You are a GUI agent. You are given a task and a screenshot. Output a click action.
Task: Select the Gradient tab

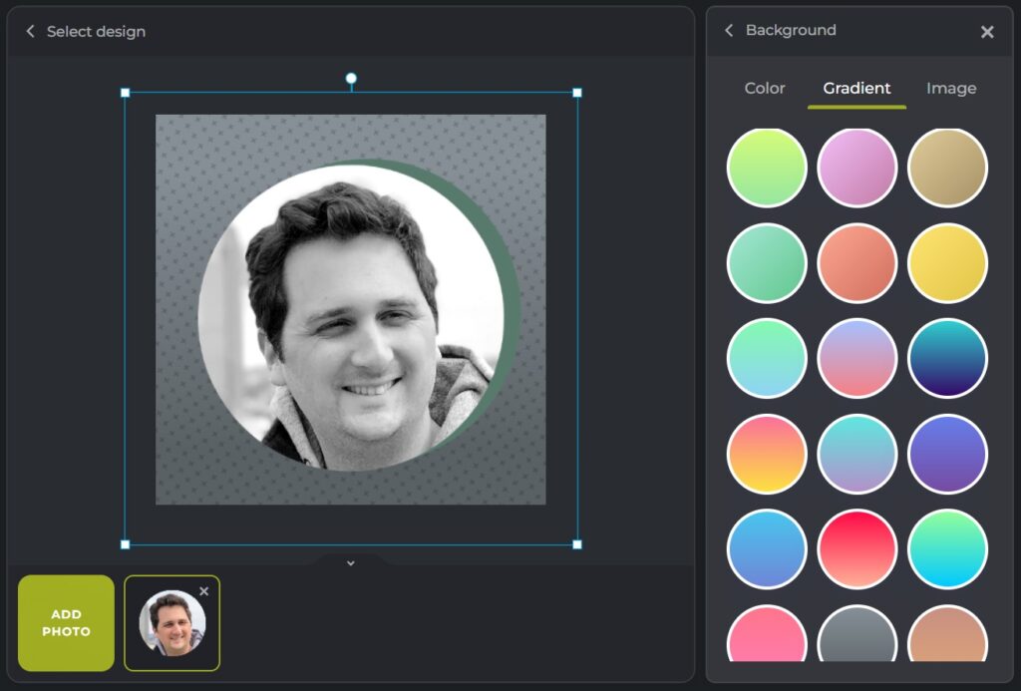(856, 89)
